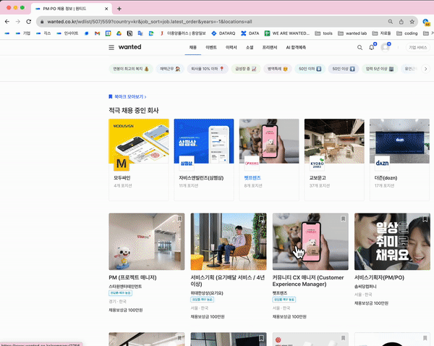Image resolution: width=434 pixels, height=346 pixels.
Task: Show more filter tags with right chevron
Action: tap(426, 69)
